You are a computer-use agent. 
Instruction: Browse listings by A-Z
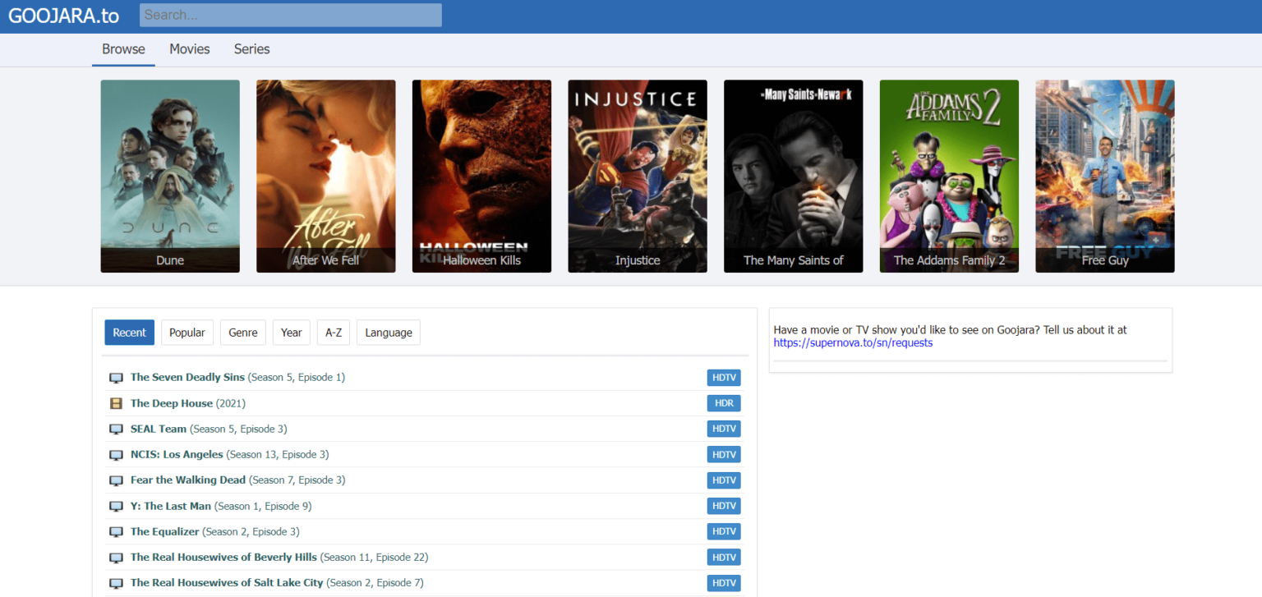coord(334,333)
